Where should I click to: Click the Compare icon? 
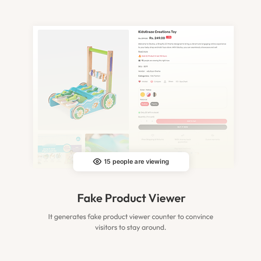point(152,82)
